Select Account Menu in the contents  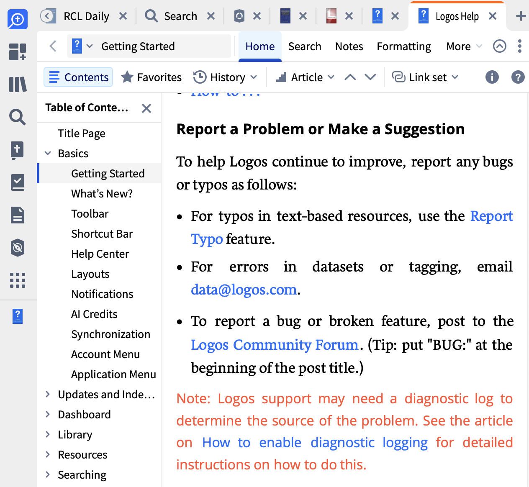pyautogui.click(x=105, y=354)
